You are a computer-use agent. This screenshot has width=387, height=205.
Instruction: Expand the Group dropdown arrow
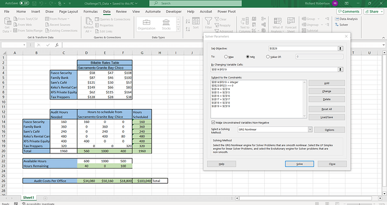(x=319, y=19)
